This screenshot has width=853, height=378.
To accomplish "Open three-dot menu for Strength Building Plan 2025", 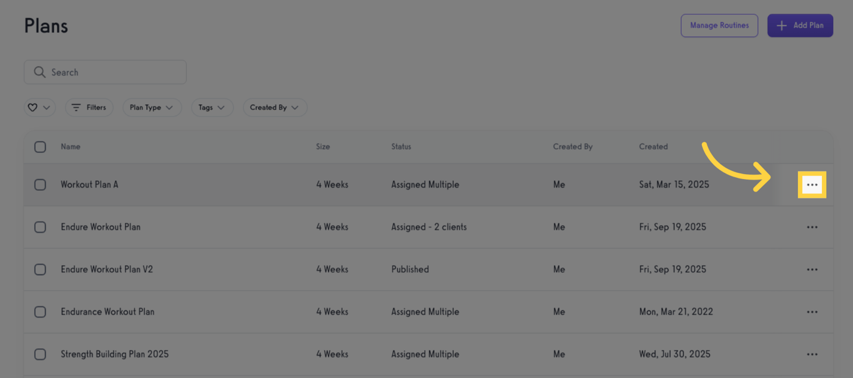I will click(812, 354).
